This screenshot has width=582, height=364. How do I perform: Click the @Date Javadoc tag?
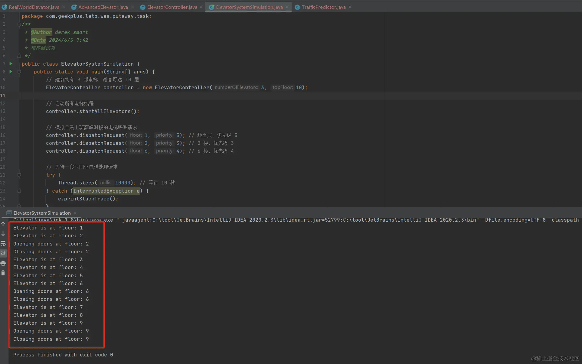click(38, 40)
